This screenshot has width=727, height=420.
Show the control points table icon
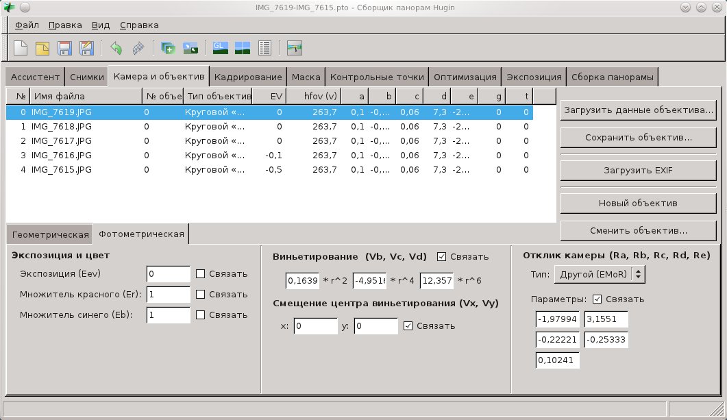pos(264,48)
